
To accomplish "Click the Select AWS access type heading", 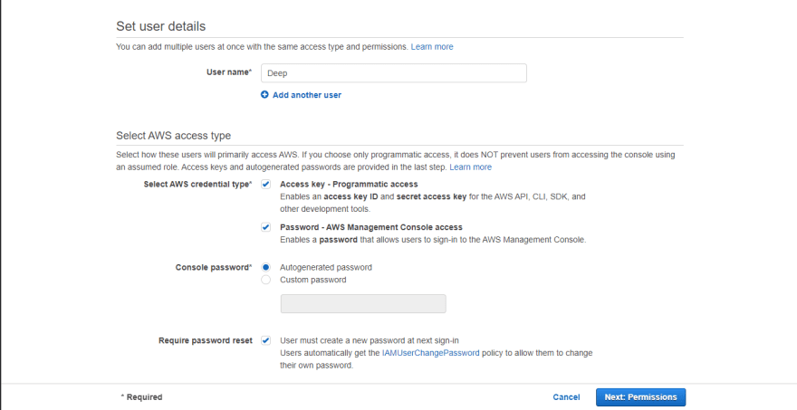I will click(x=173, y=136).
